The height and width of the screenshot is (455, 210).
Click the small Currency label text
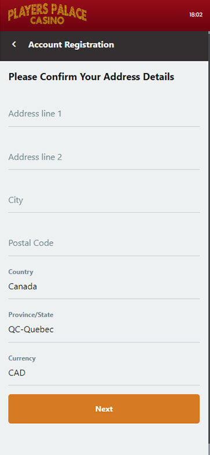(x=22, y=358)
